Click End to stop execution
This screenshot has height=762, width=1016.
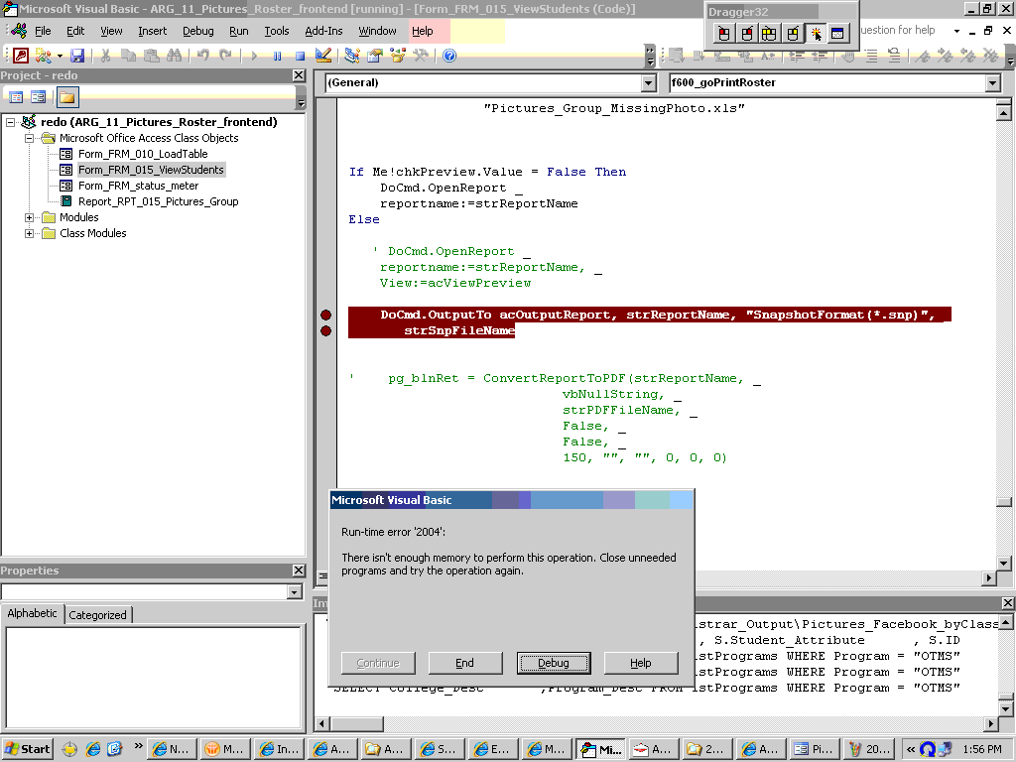coord(464,663)
